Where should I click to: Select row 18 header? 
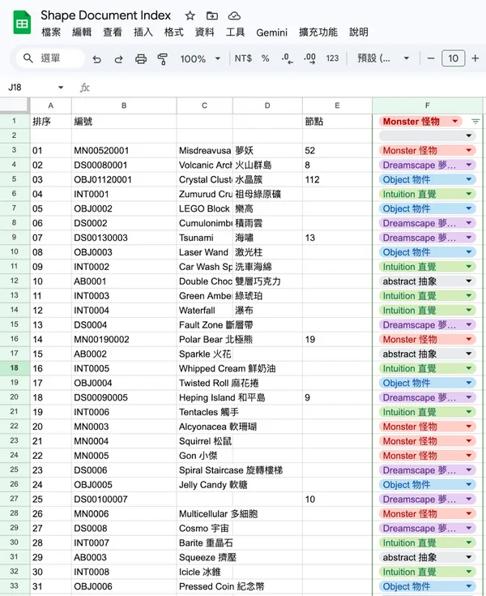(15, 368)
